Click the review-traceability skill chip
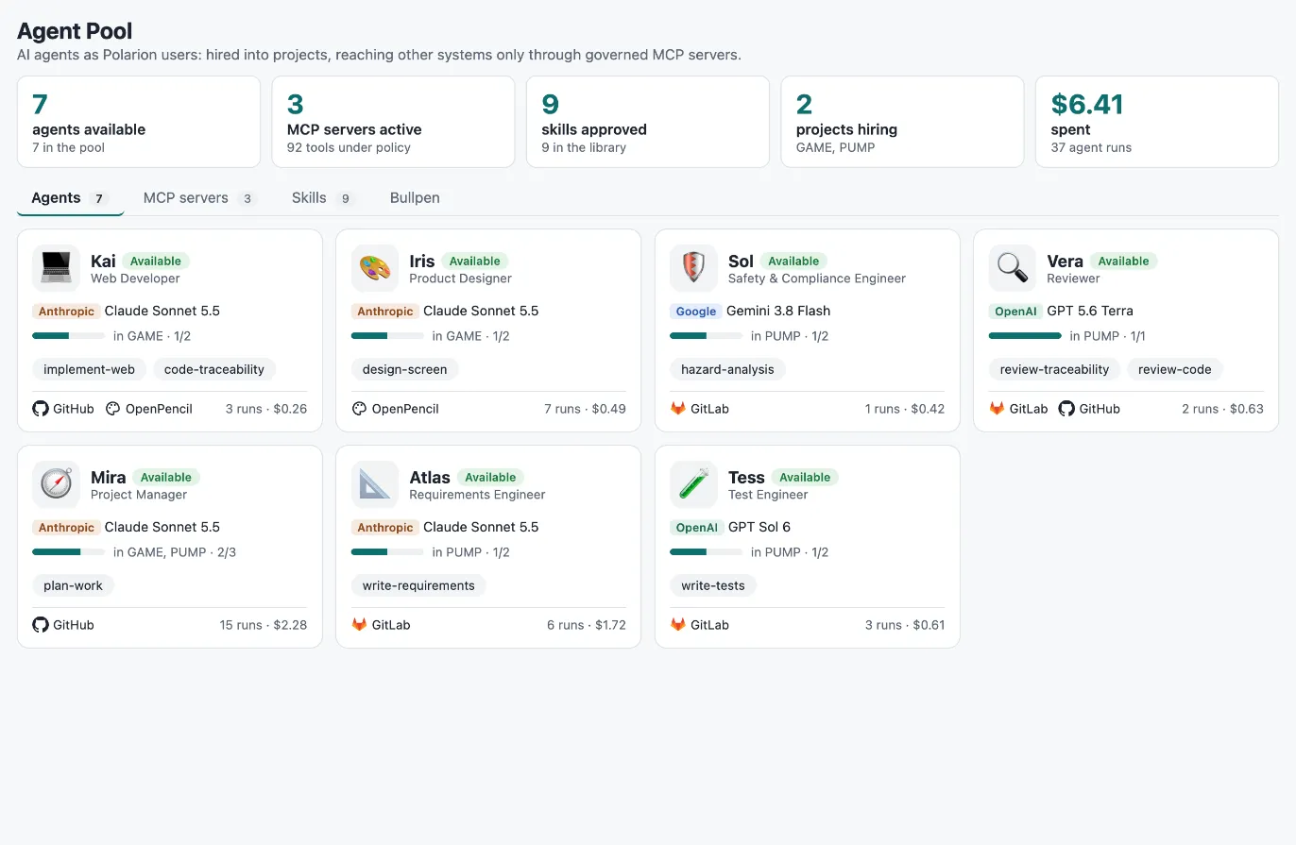 tap(1055, 369)
